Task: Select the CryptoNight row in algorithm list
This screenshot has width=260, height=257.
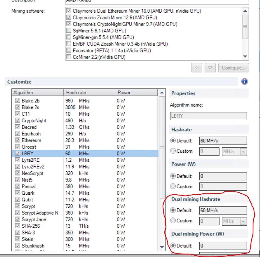Action: tap(85, 120)
